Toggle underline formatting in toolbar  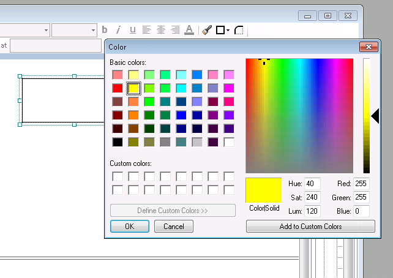(133, 30)
